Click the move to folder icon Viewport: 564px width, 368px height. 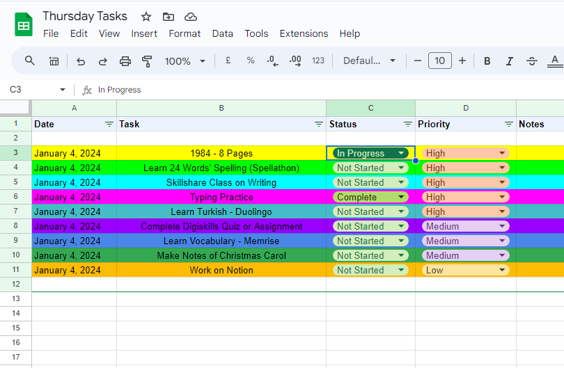169,17
